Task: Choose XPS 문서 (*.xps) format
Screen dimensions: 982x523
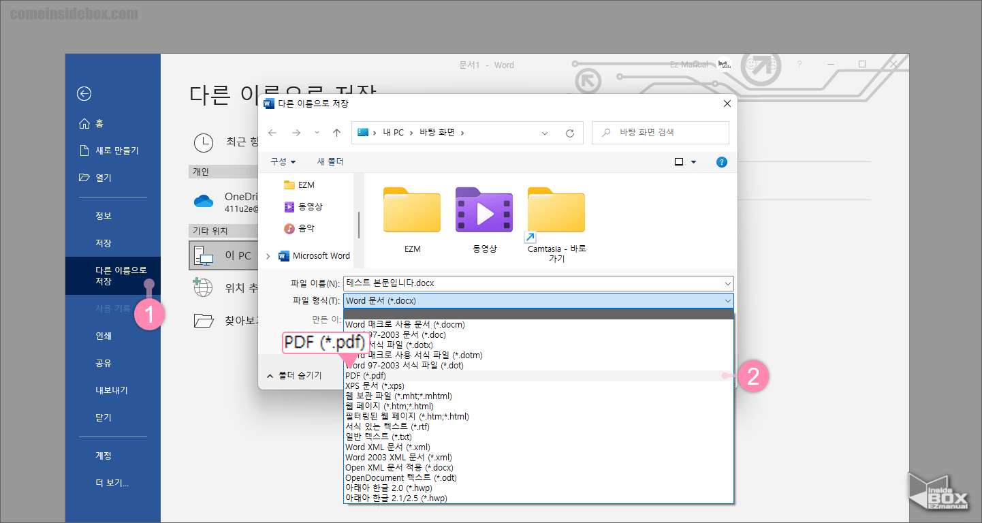Action: coord(539,386)
